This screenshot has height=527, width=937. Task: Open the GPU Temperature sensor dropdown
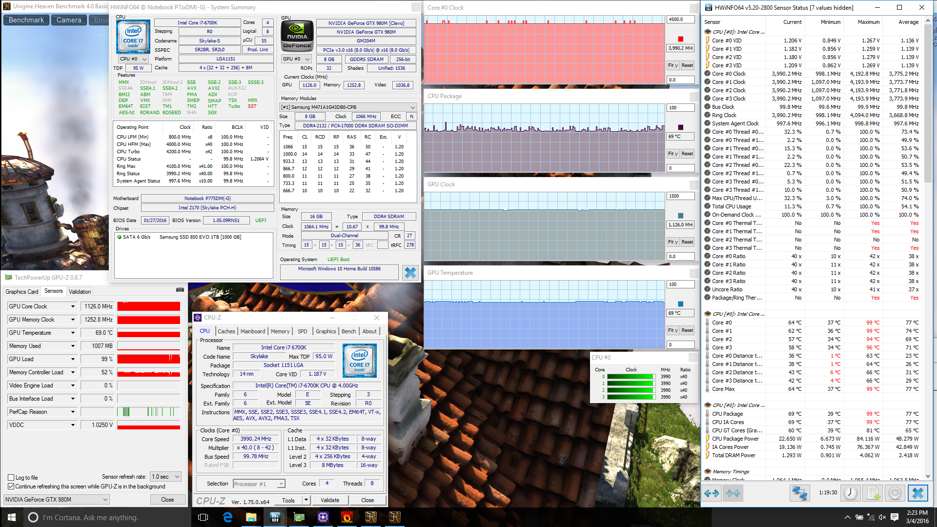(73, 333)
